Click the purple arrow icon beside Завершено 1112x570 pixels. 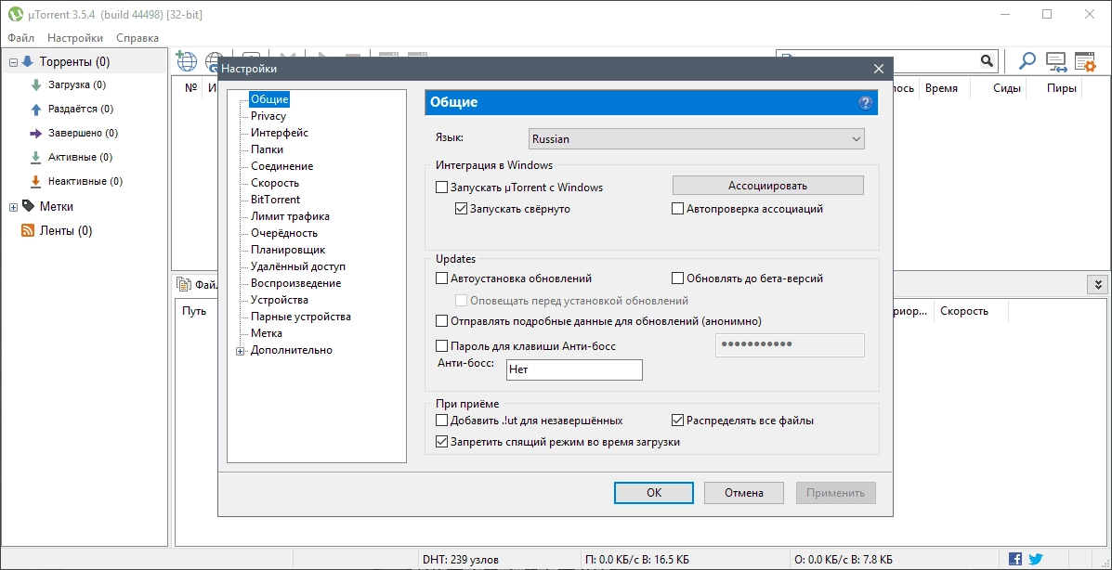click(36, 134)
